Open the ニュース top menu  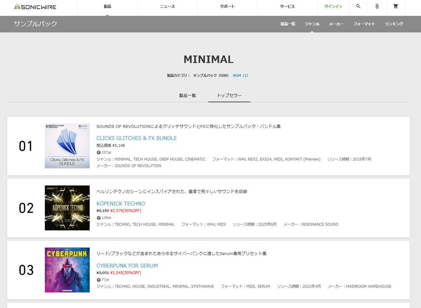(x=167, y=7)
